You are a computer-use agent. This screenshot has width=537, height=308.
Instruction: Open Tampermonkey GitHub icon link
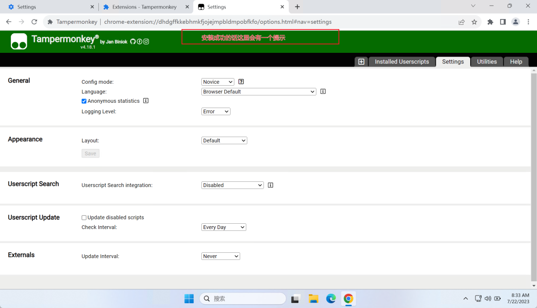[133, 42]
